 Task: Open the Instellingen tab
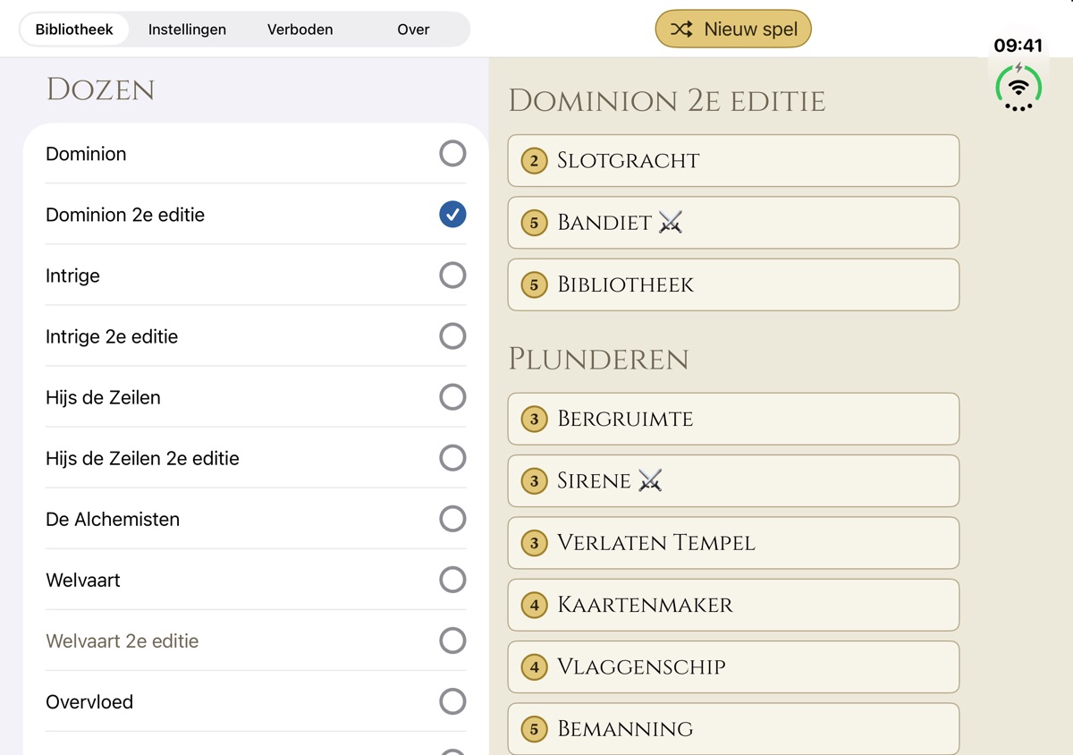pos(187,30)
